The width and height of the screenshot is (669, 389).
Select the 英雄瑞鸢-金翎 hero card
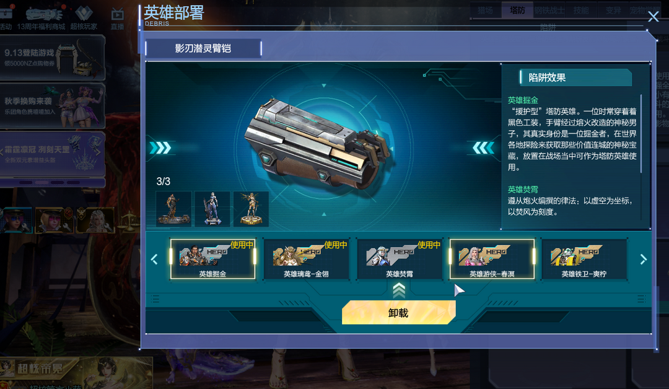[306, 259]
